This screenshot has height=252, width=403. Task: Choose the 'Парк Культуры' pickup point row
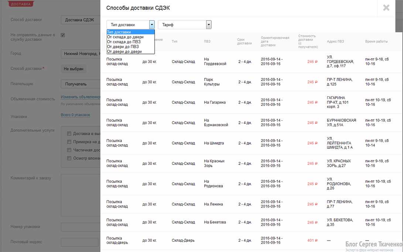pyautogui.click(x=212, y=82)
